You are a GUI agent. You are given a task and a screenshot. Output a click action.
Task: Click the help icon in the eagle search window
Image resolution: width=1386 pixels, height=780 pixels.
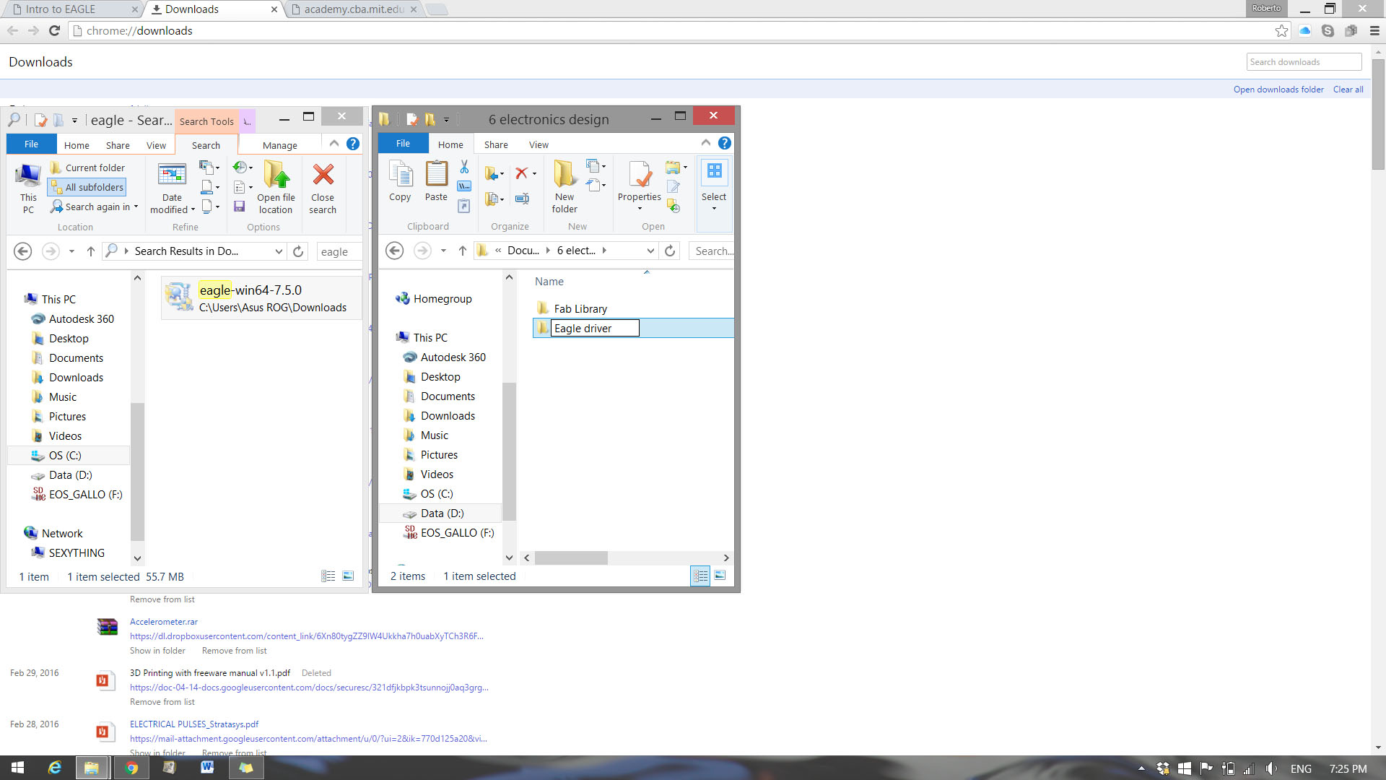coord(353,144)
